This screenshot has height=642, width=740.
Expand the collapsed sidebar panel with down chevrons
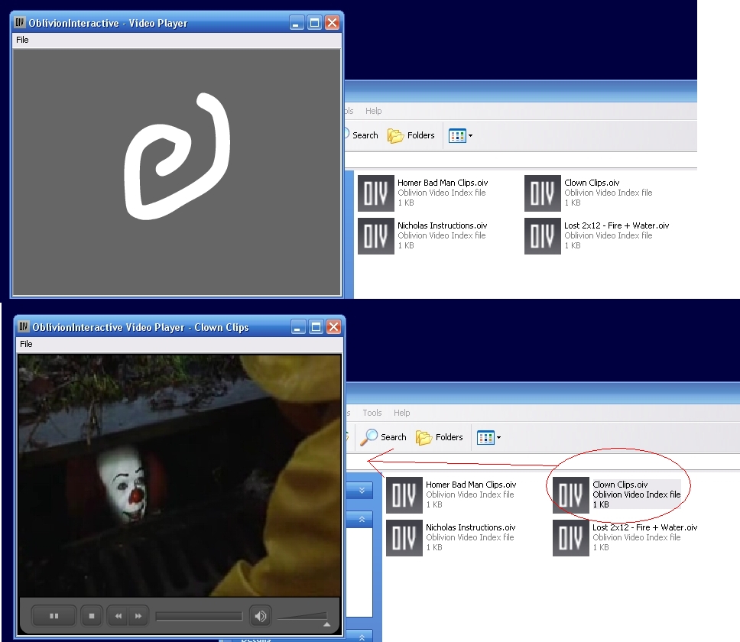tap(361, 490)
